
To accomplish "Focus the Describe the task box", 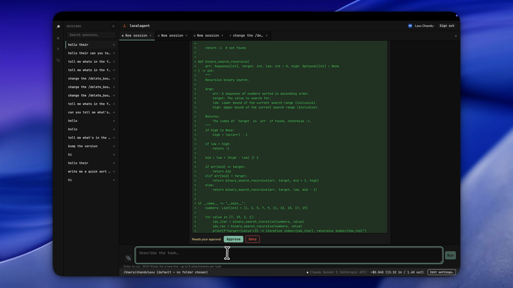I will 289,255.
